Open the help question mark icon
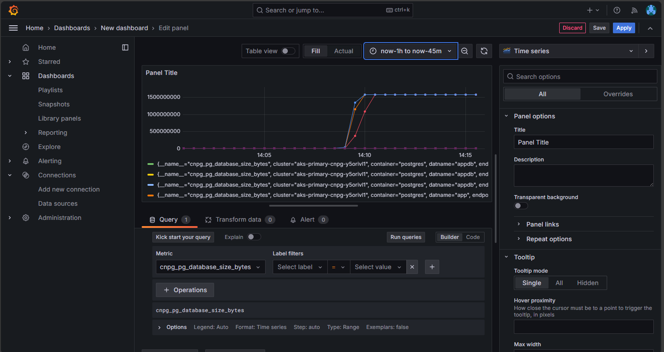 coord(616,10)
